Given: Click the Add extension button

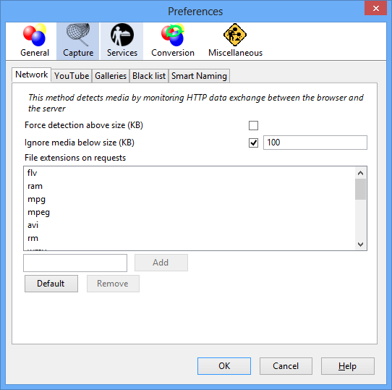Looking at the screenshot, I should click(x=161, y=263).
